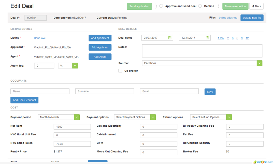Select the Decline radio option
Viewport: 274px width, 164px height.
(200, 6)
